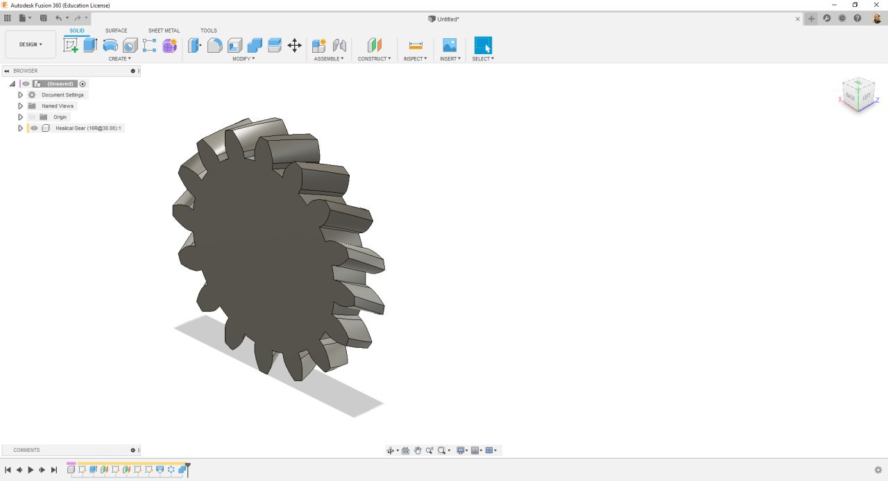Select the Extrude tool

pyautogui.click(x=90, y=45)
